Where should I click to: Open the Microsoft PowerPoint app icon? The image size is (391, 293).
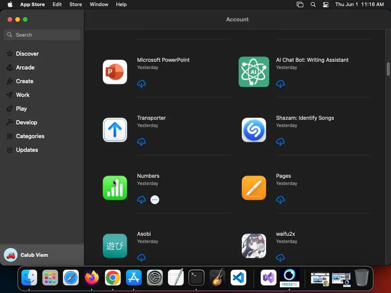point(115,72)
